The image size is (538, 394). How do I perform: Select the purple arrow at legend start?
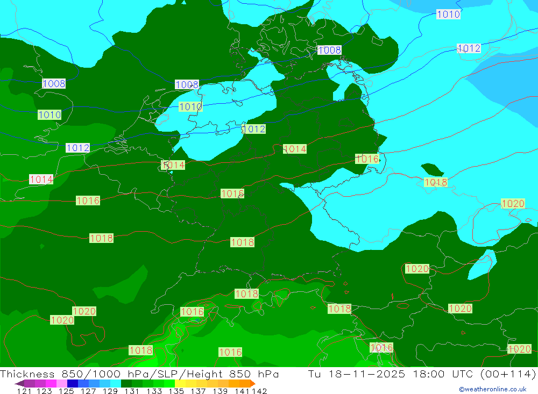[x=19, y=383]
